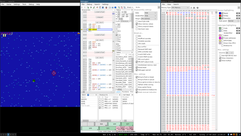
Task: Toggle Break on CPU crash checkbox
Action: 137,44
